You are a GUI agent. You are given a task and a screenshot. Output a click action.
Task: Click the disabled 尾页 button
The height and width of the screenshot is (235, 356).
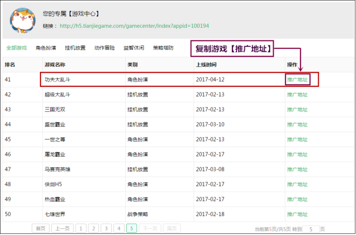(172, 228)
